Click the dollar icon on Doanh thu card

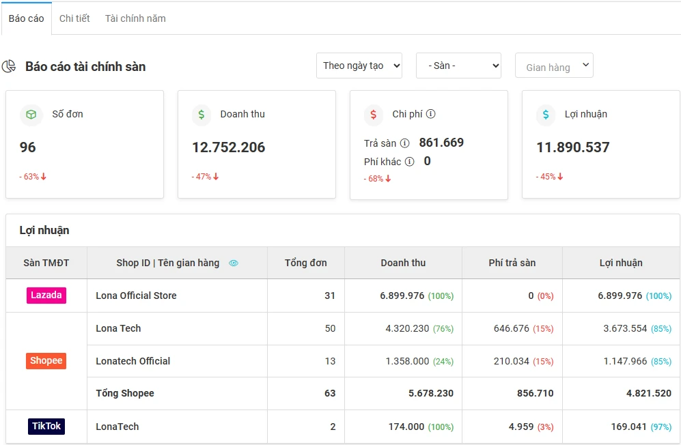point(200,115)
